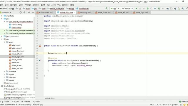Click the 4 spaces indent status

(174, 105)
